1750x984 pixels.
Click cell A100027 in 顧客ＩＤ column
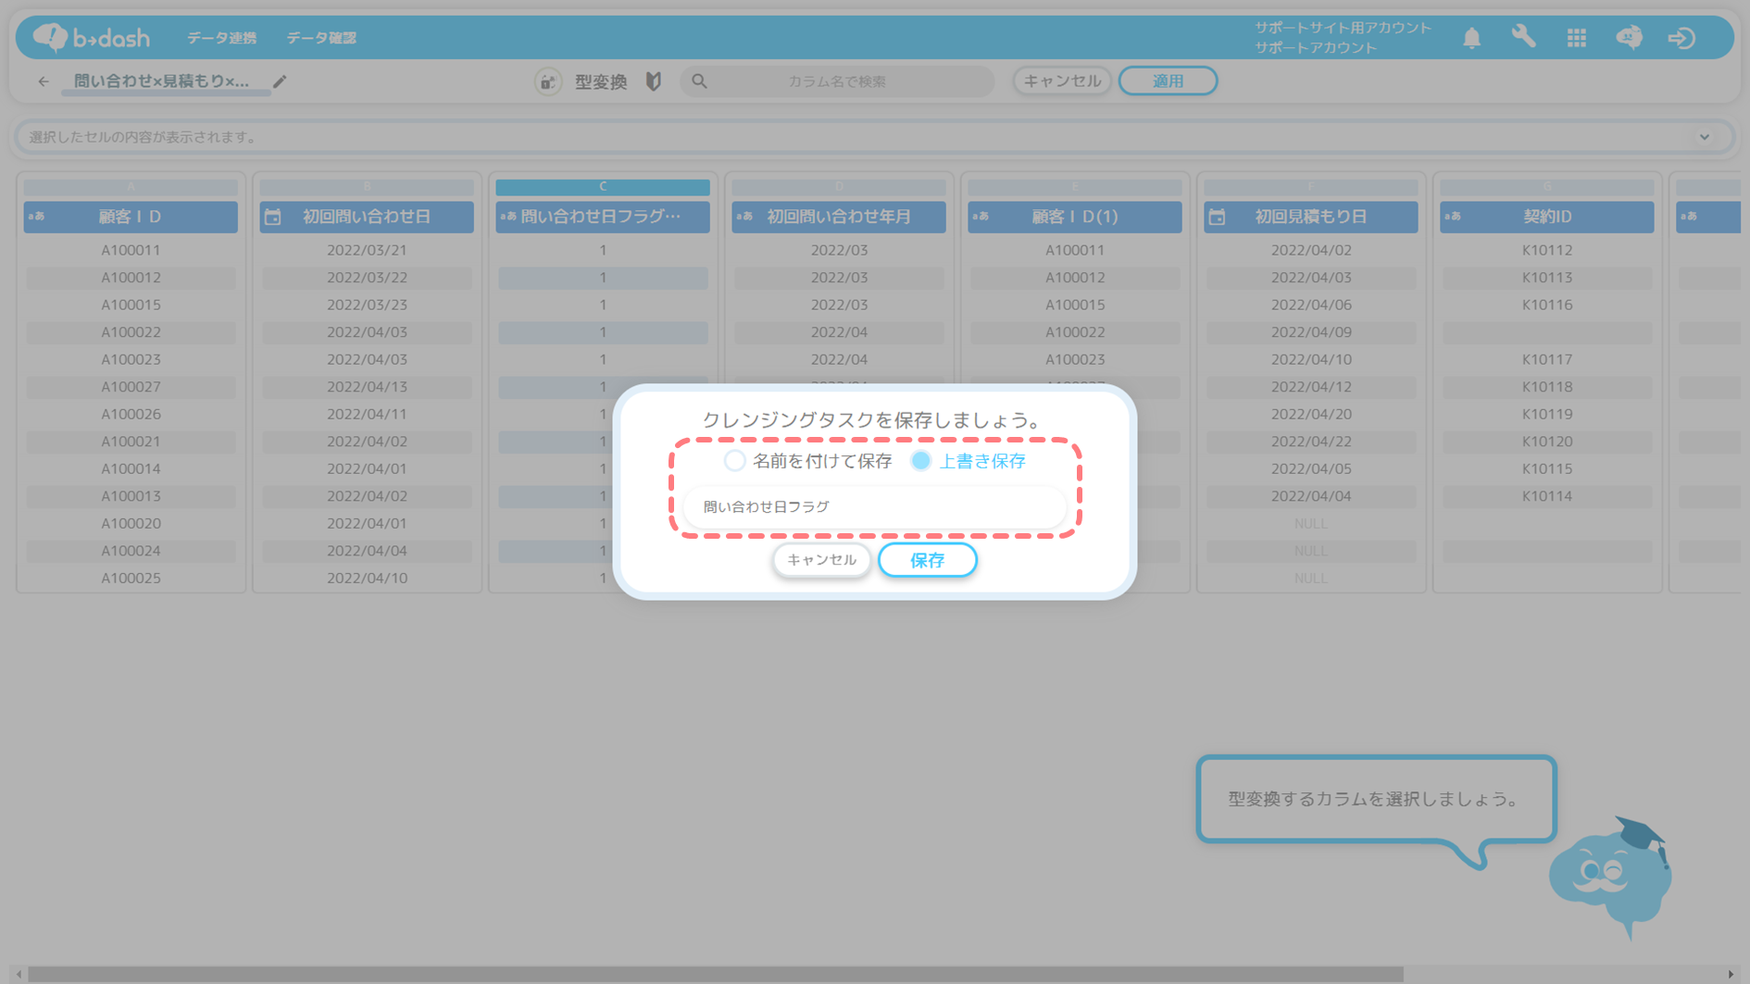click(131, 387)
